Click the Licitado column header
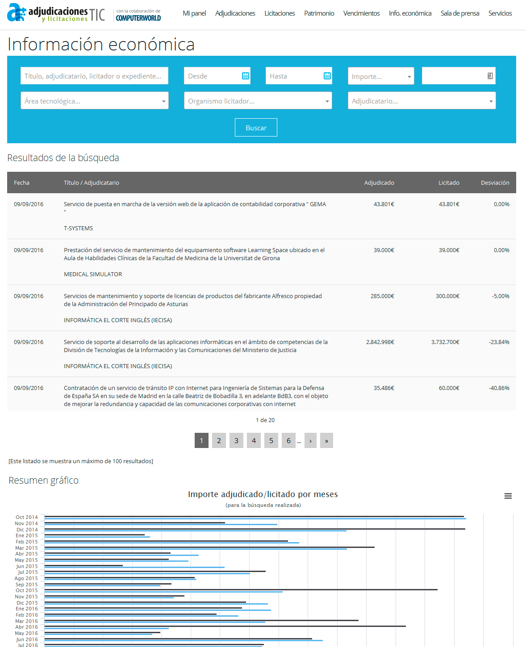This screenshot has height=647, width=526. tap(449, 182)
